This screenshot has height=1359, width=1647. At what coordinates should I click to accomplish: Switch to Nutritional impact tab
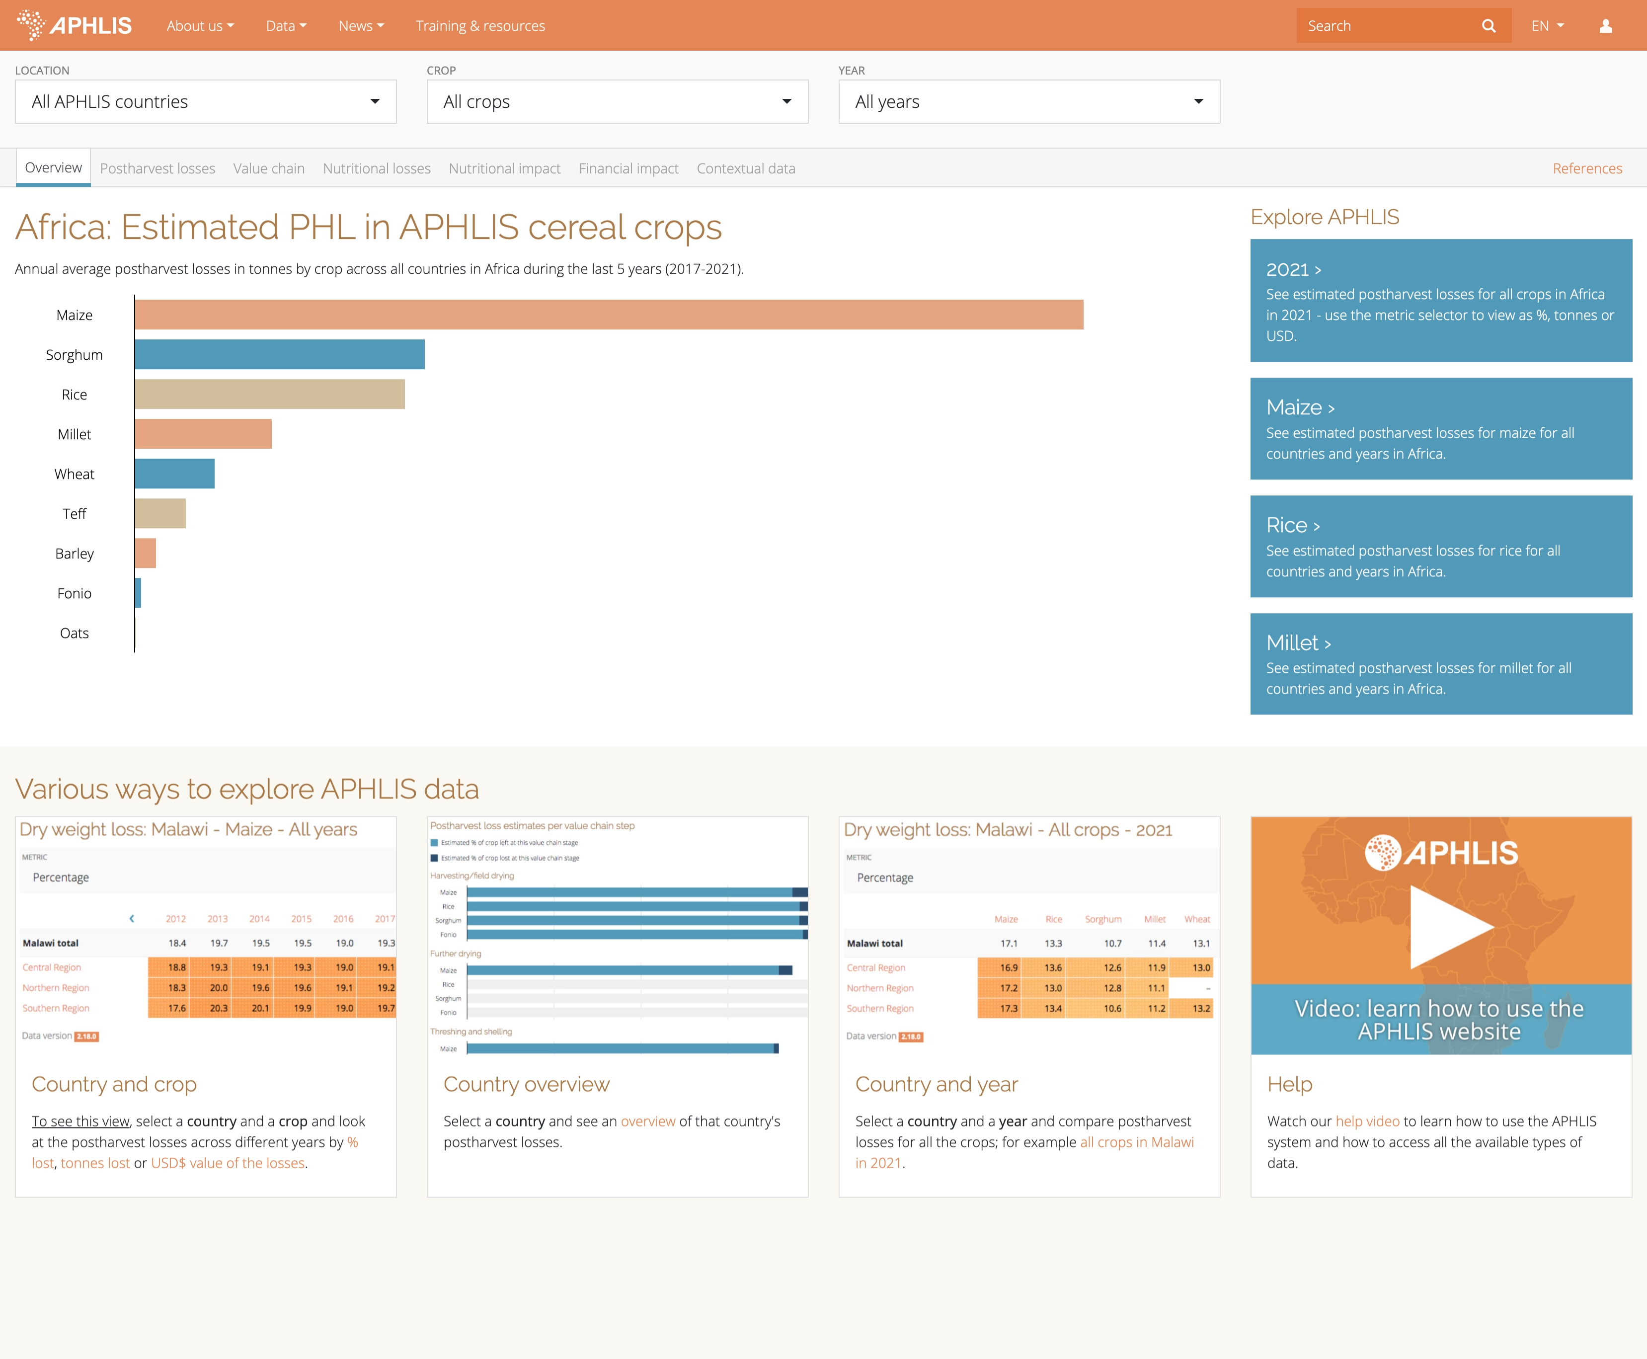pos(504,168)
